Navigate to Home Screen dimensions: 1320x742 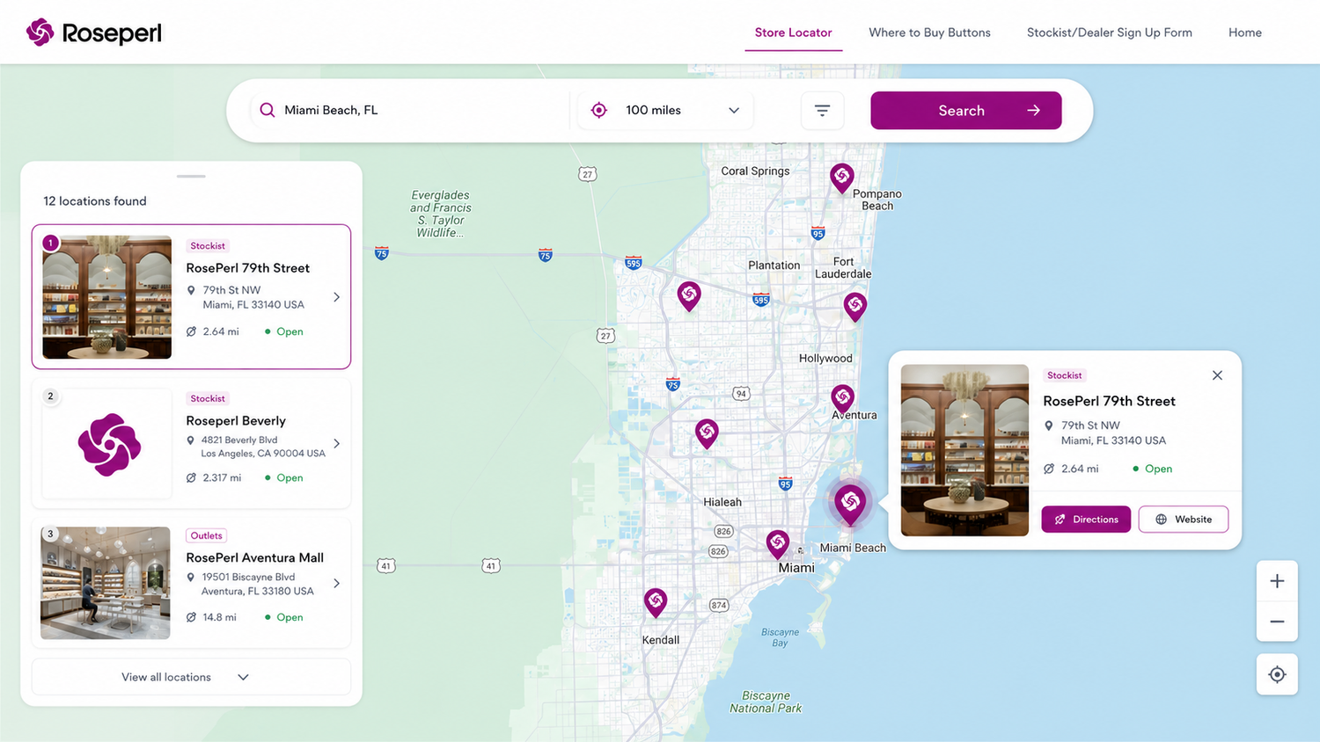click(x=1245, y=33)
